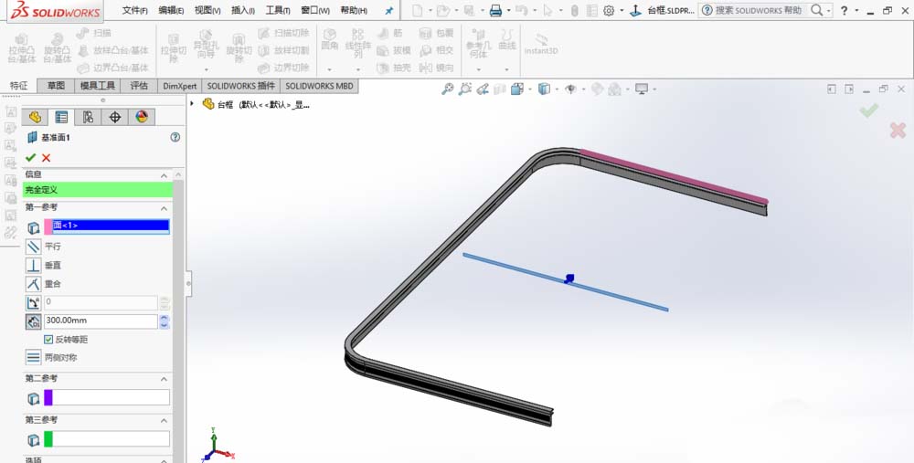Click the 300.00mm offset distance field

[x=101, y=321]
